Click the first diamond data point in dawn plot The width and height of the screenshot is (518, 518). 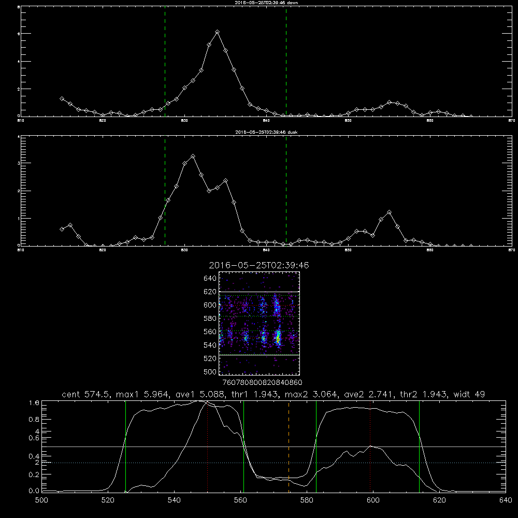[62, 99]
